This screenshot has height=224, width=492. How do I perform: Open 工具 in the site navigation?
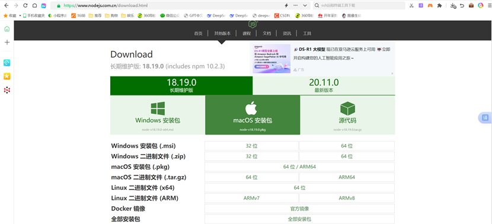[x=307, y=34]
